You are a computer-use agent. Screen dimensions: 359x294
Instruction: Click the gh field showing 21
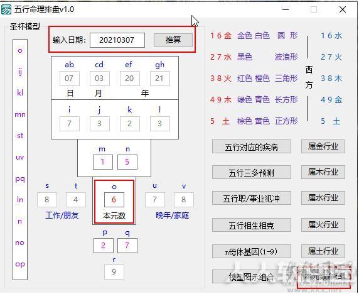[x=160, y=79]
